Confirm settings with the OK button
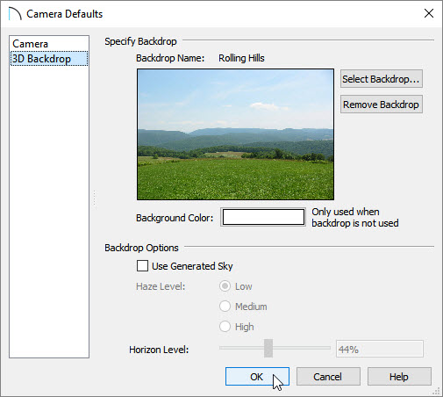This screenshot has height=397, width=443. (257, 377)
